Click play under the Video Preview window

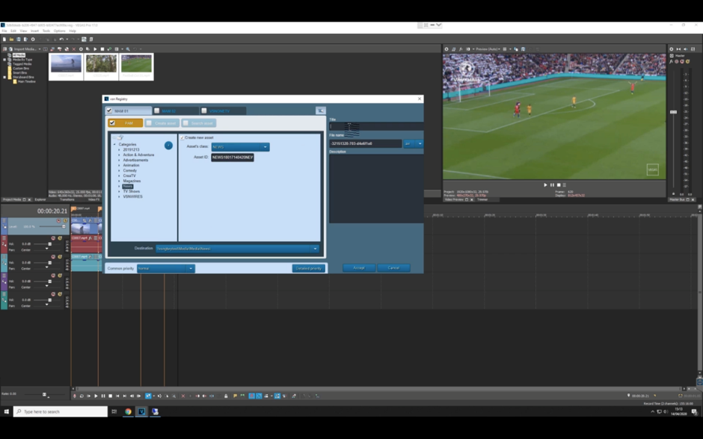point(545,185)
